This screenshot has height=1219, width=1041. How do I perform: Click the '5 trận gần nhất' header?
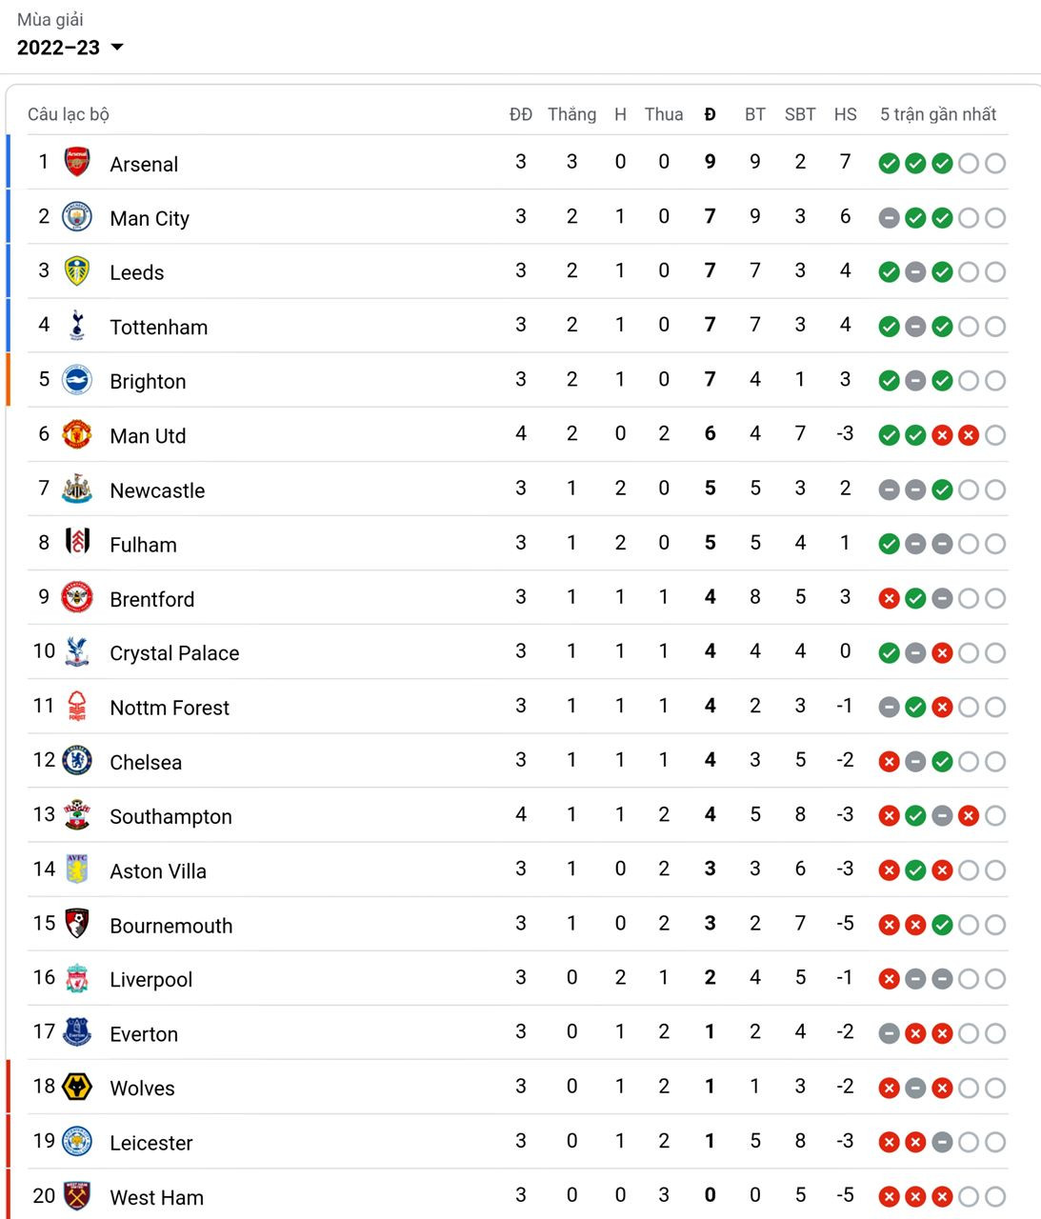tap(938, 114)
